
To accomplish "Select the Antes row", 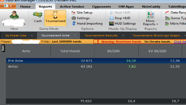I will 96,66.
